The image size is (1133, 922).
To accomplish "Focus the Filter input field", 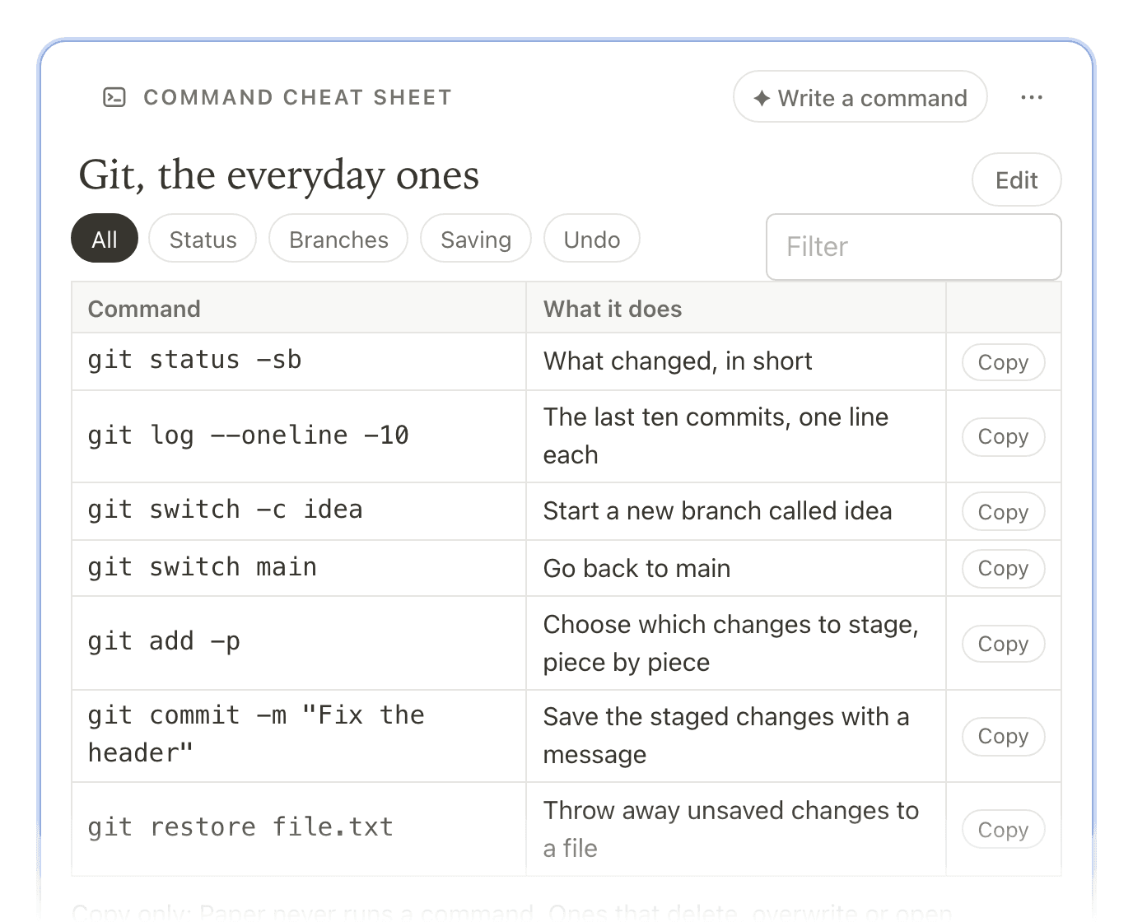I will pos(913,247).
